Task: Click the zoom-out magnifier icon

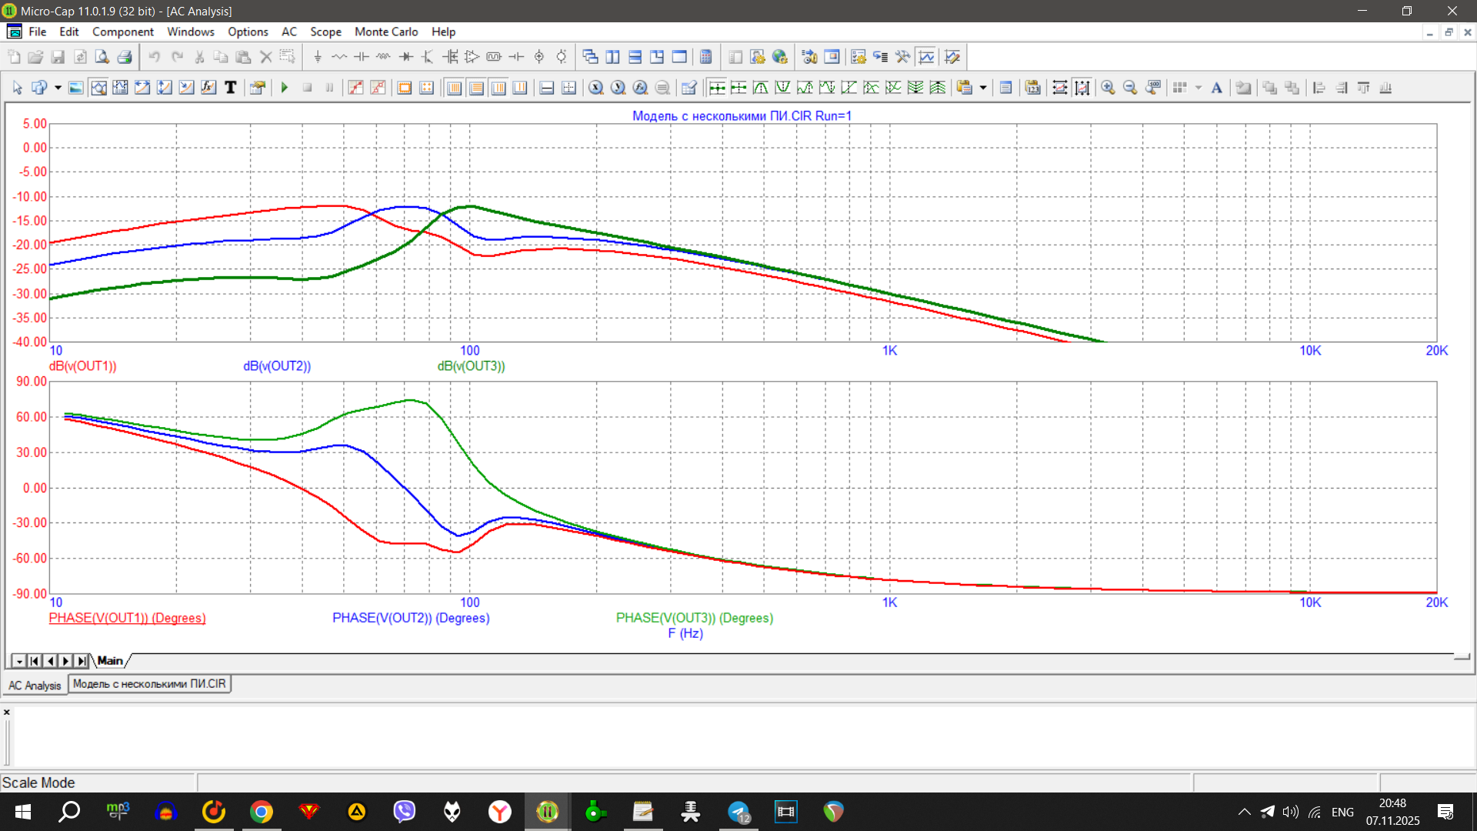Action: pos(1130,88)
